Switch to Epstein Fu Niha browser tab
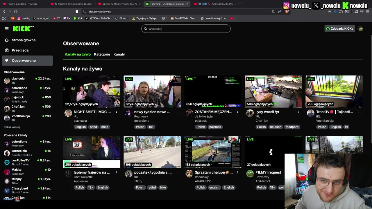The width and height of the screenshot is (372, 209). coord(119,4)
